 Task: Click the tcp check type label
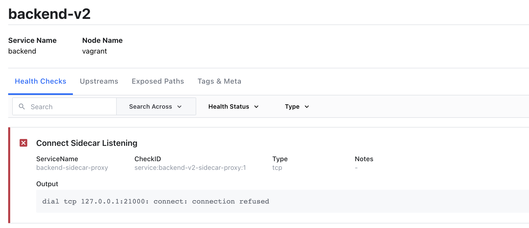(x=277, y=168)
